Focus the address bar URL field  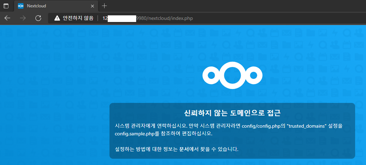207,18
